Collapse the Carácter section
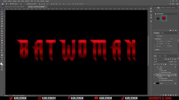The image size is (179, 100). [x=154, y=50]
